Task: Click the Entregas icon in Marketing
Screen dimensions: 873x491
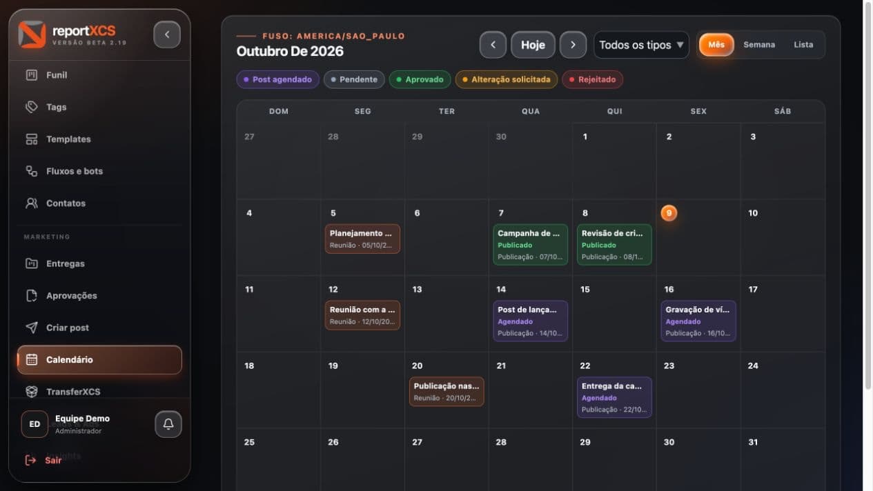Action: click(31, 263)
